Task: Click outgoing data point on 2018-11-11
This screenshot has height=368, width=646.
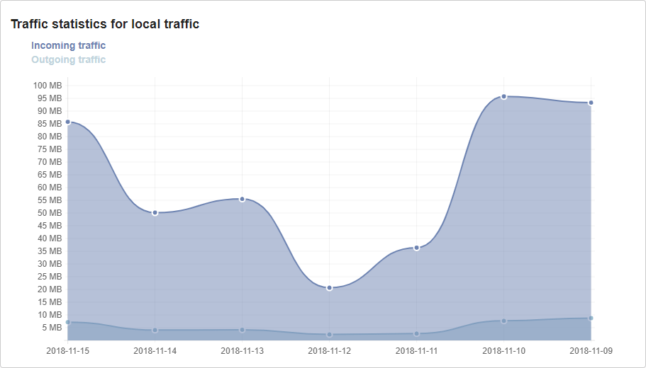Action: pyautogui.click(x=416, y=333)
